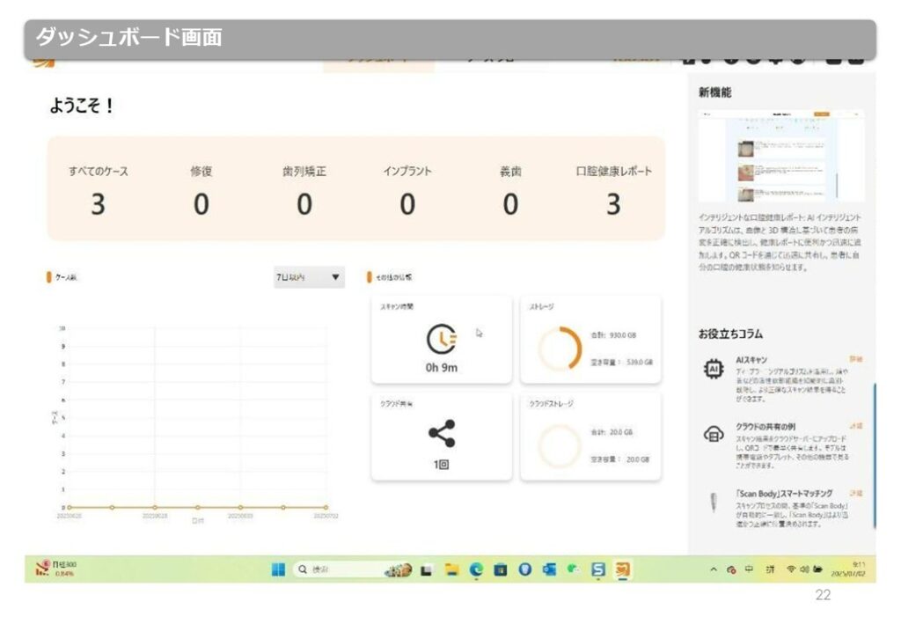This screenshot has width=901, height=624.
Task: Click the Wi-Fi icon in system tray
Action: pyautogui.click(x=791, y=569)
